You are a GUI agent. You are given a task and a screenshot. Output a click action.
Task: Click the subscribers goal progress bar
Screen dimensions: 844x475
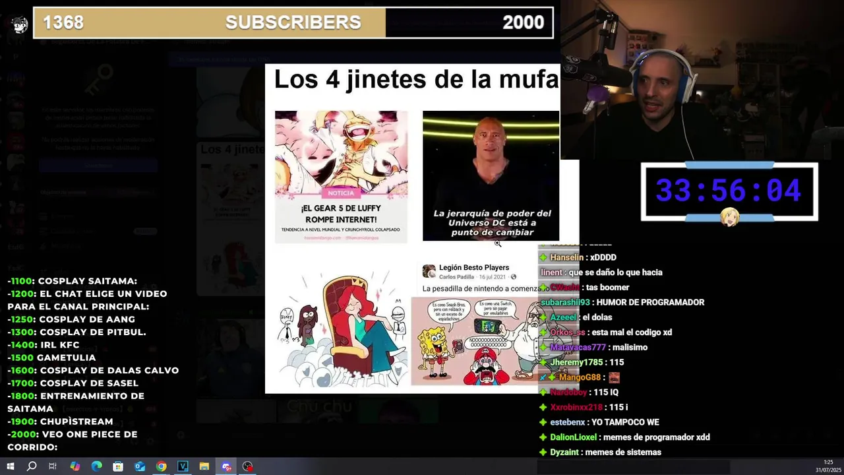pos(293,22)
